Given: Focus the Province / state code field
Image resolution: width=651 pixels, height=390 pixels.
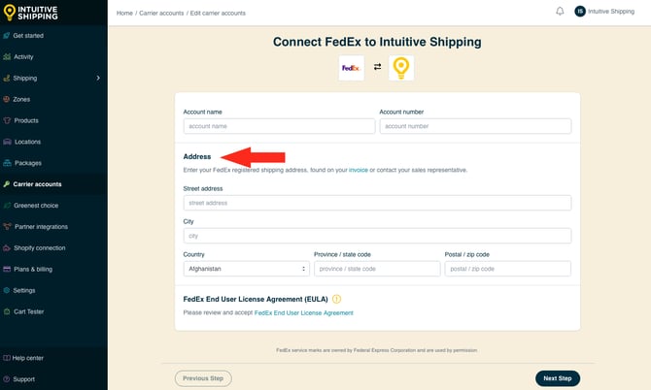Looking at the screenshot, I should [x=377, y=269].
